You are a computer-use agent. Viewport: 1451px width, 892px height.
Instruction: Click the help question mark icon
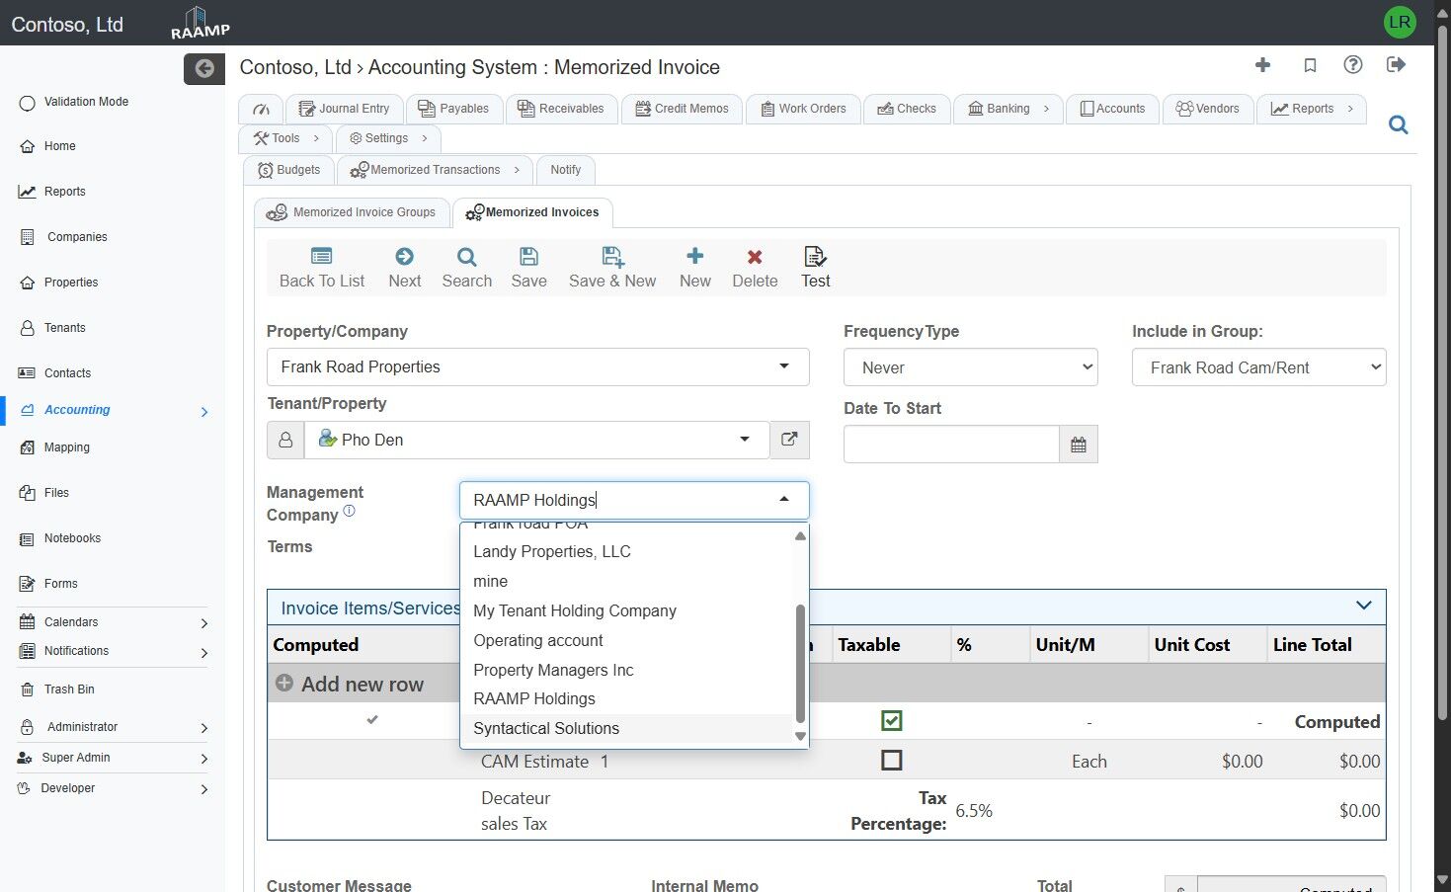point(1352,65)
